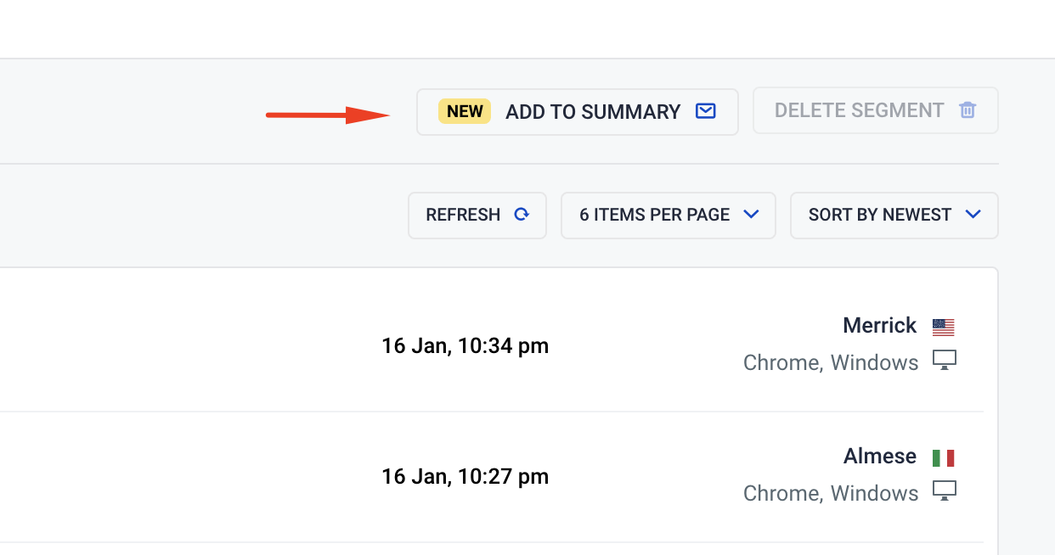Click the timestamp 16 Jan, 10:27 pm

[465, 476]
